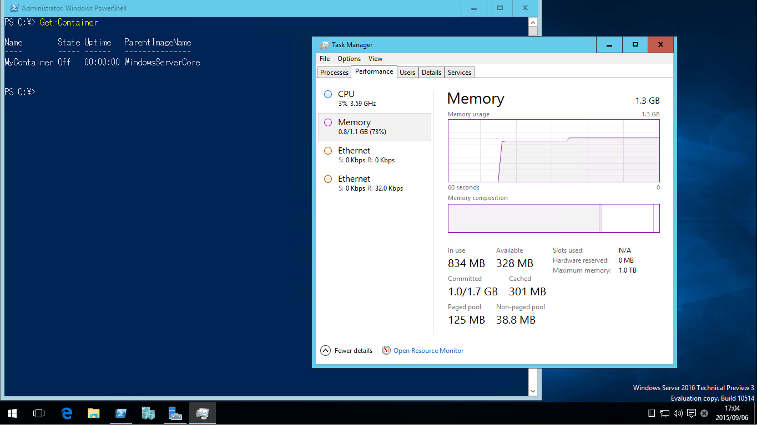Click the Task Manager title bar icon
This screenshot has width=757, height=425.
(324, 45)
